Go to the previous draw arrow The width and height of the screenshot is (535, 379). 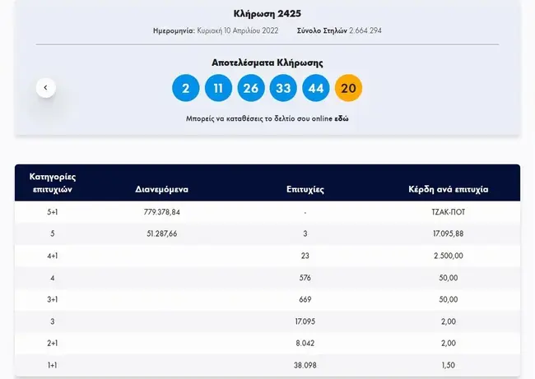(x=46, y=88)
